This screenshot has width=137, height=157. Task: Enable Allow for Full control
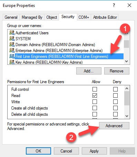click(x=95, y=89)
